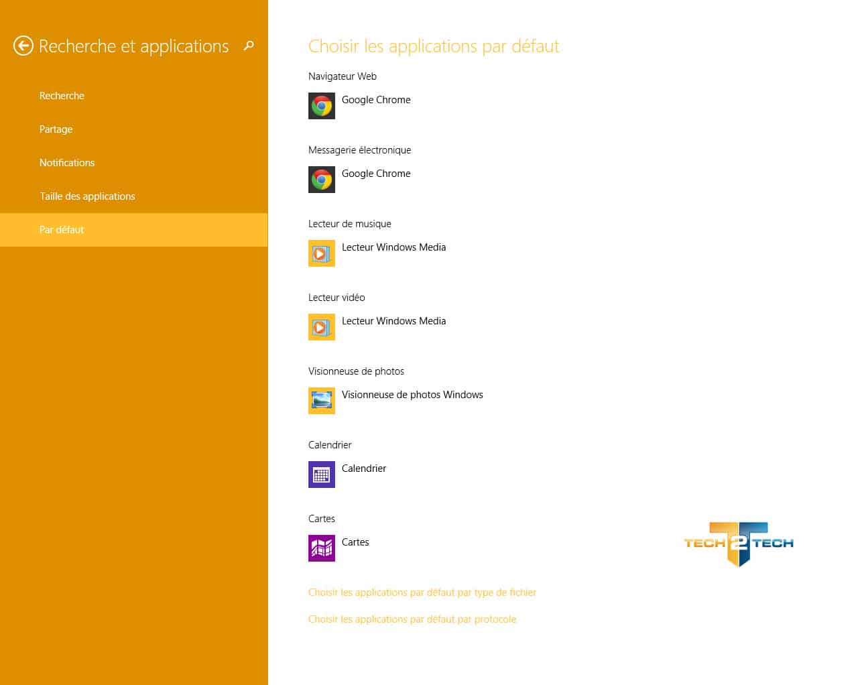858x685 pixels.
Task: Click the photo viewer icon under Visionneuse de photos
Action: click(322, 401)
